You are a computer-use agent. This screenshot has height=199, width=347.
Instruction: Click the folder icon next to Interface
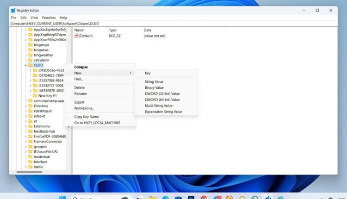click(31, 162)
